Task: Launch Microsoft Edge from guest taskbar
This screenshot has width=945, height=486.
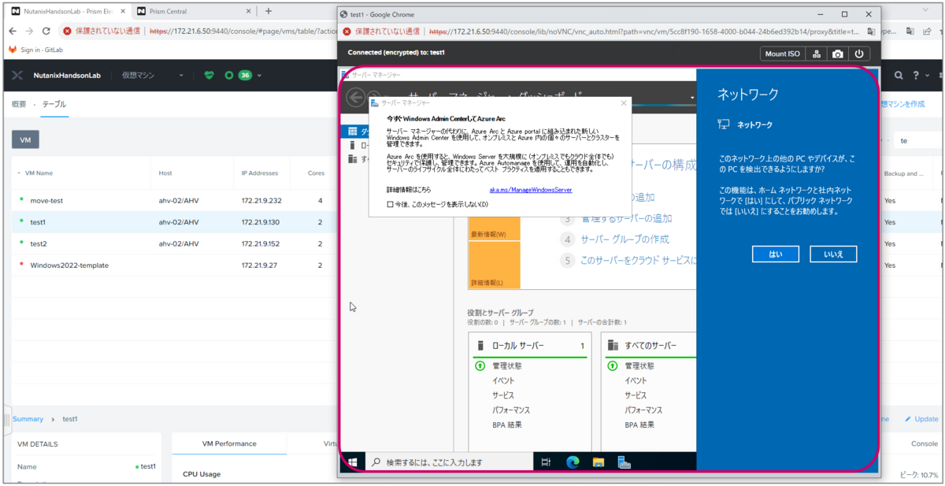Action: 573,462
